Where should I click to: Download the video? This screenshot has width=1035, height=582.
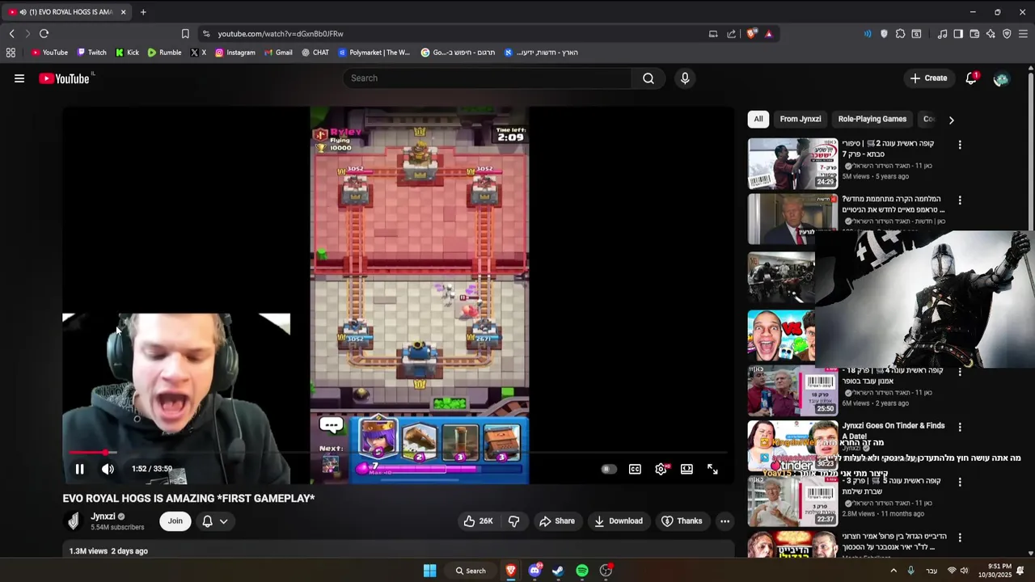618,521
